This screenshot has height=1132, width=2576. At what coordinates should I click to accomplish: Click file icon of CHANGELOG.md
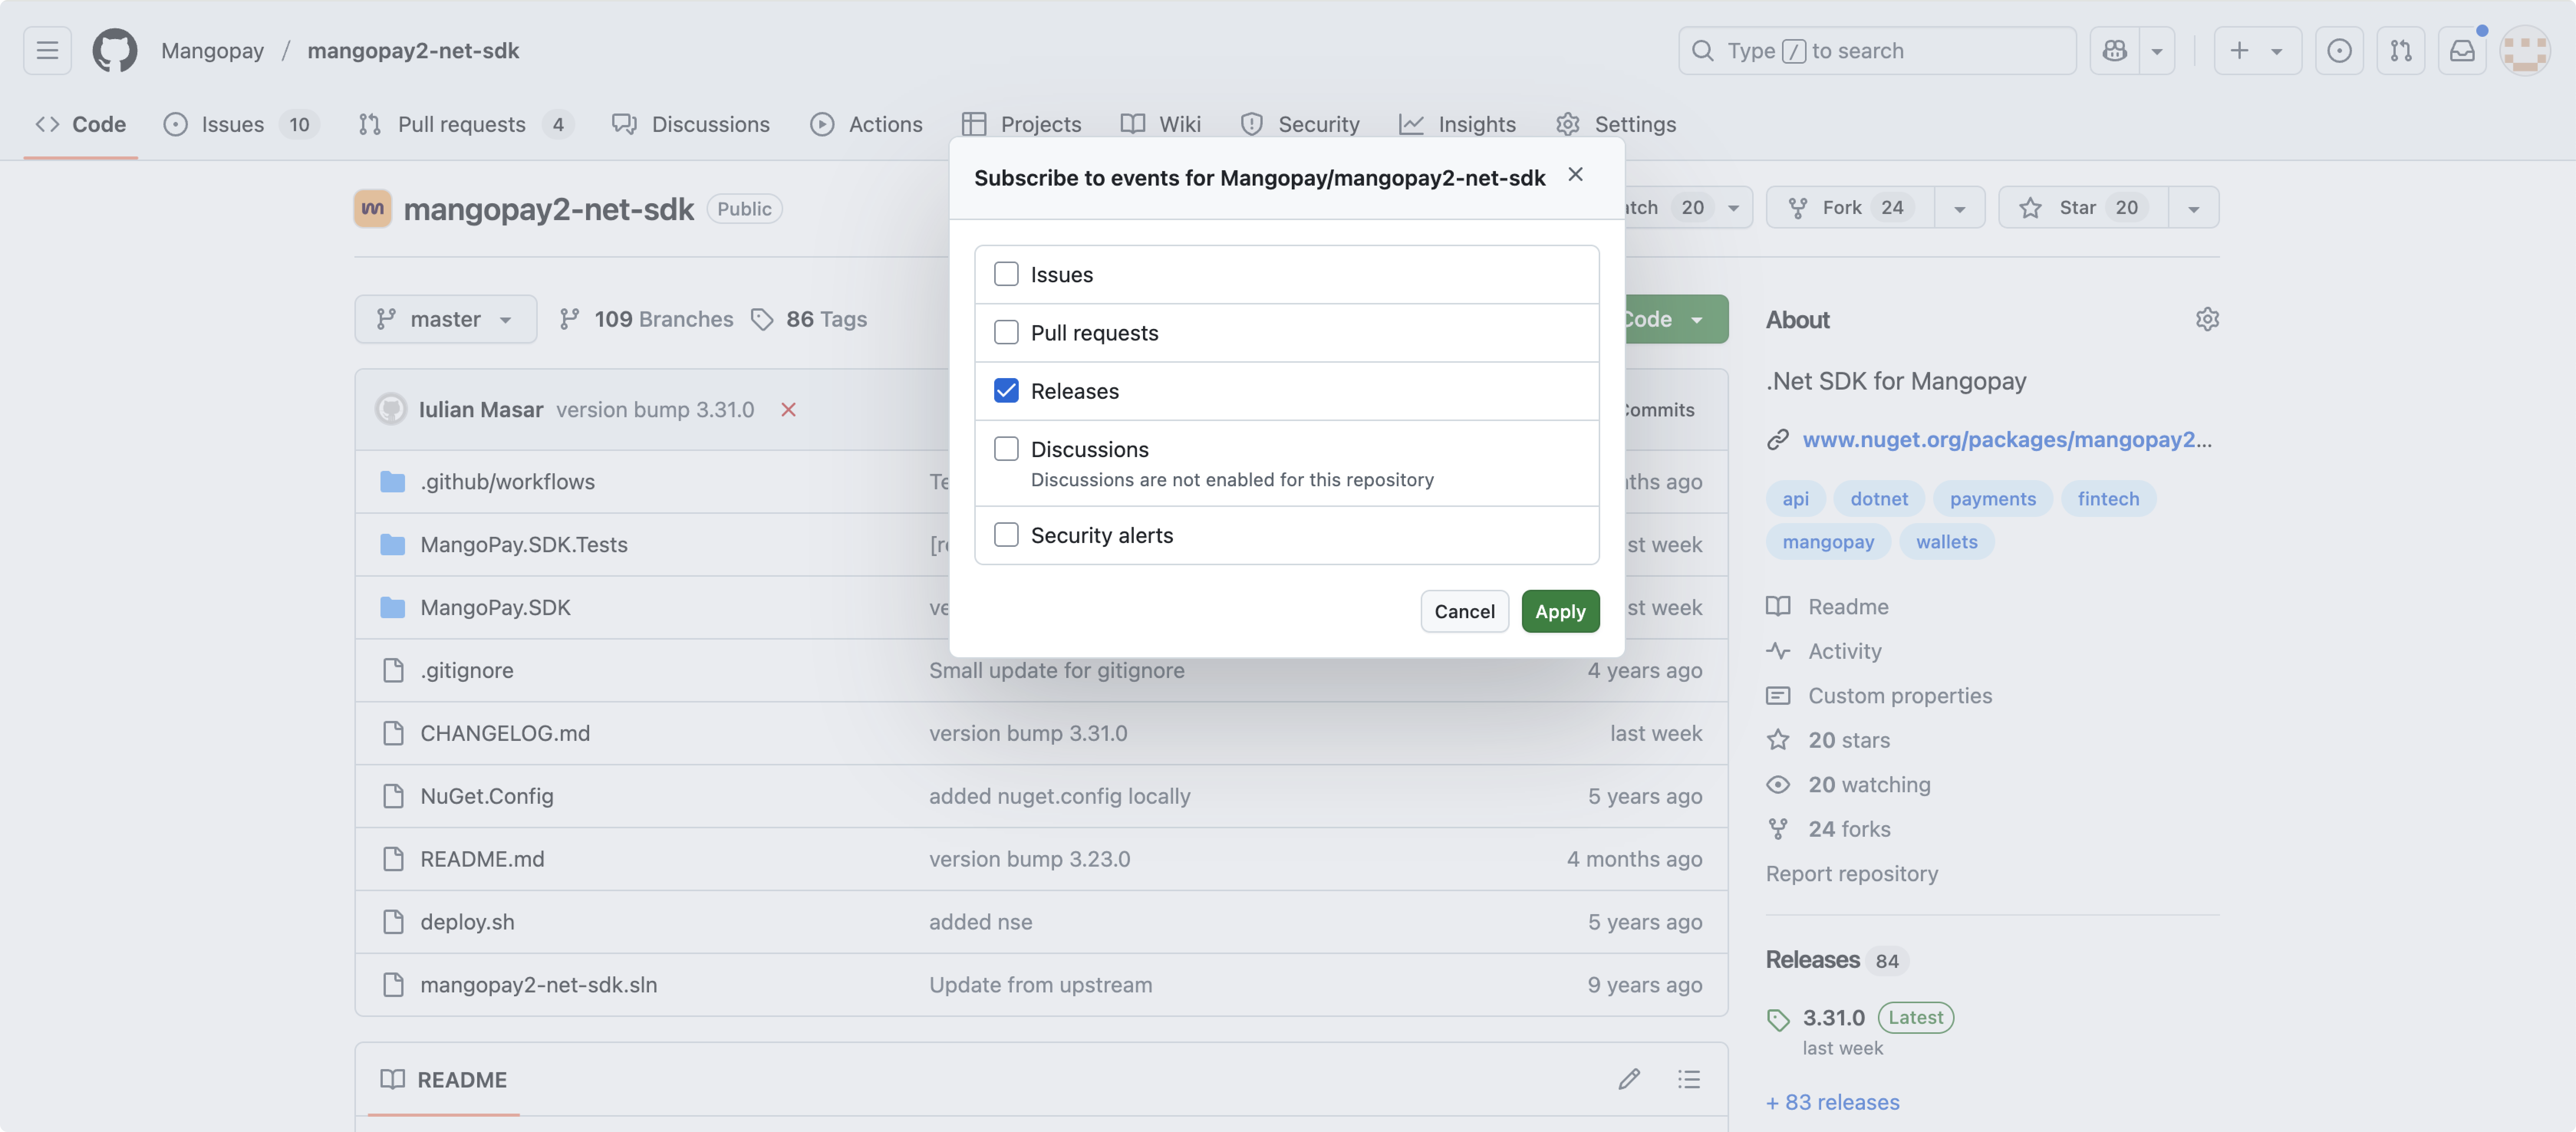393,733
